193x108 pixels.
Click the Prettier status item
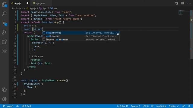[x=174, y=106]
